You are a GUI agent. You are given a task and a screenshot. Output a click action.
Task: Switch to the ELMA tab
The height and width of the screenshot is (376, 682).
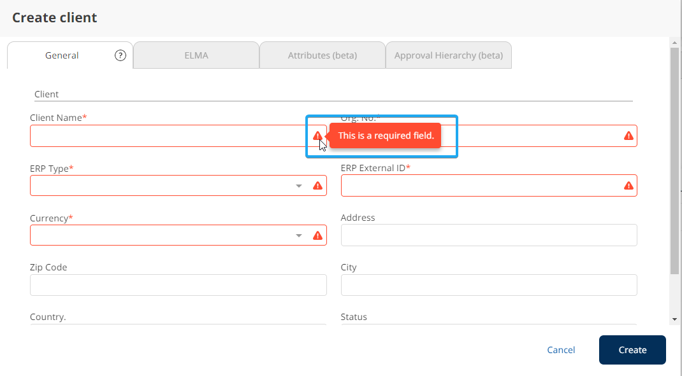196,55
